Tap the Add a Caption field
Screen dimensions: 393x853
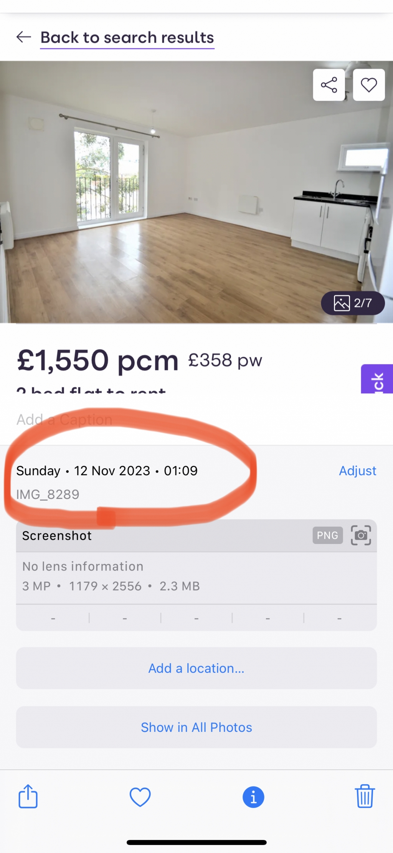click(x=64, y=419)
